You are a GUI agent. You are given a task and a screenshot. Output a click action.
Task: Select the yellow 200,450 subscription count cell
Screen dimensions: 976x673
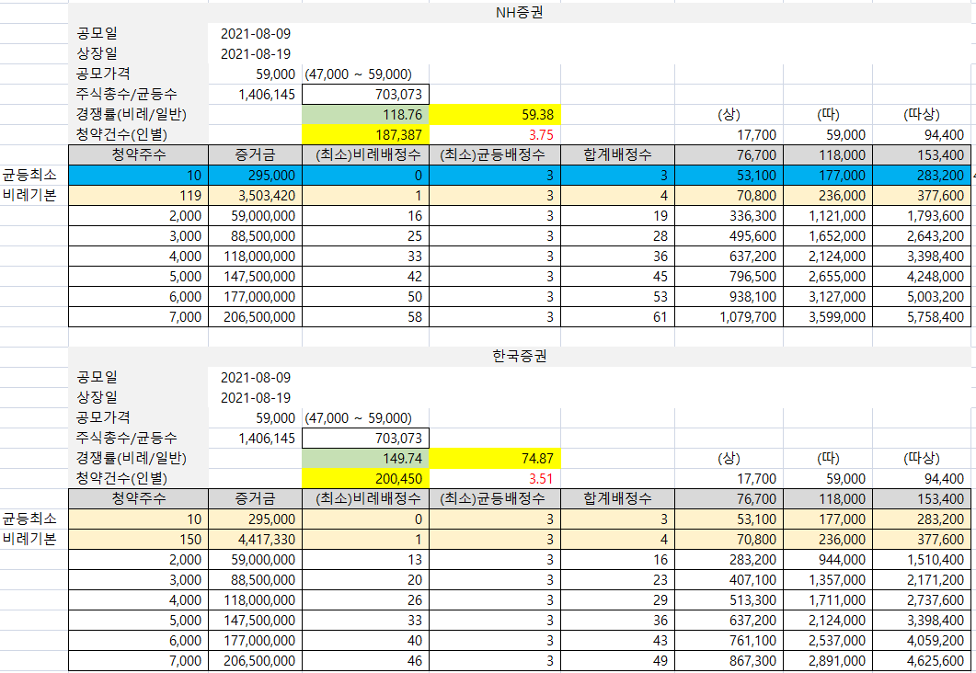[365, 479]
